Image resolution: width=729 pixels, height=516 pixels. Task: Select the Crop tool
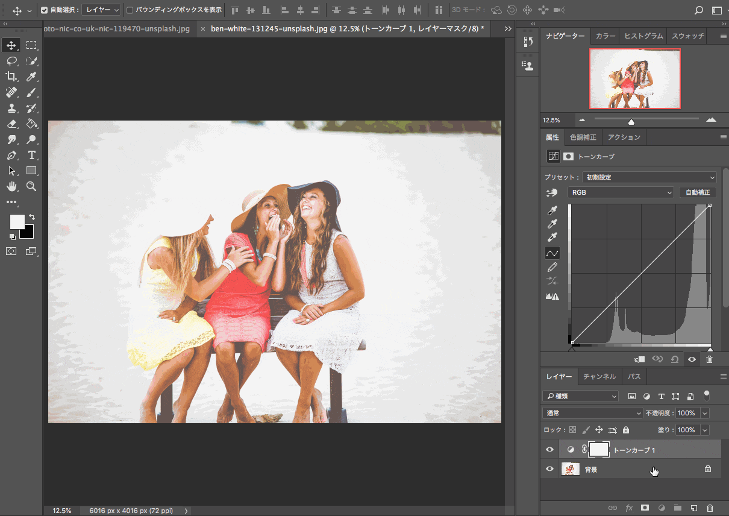point(11,77)
